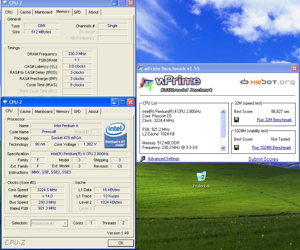
Task: Click the back CPU-Z Memory window title icon
Action: tap(5, 2)
